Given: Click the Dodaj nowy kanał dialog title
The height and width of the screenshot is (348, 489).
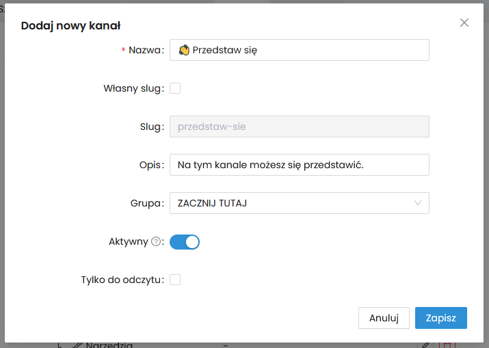Looking at the screenshot, I should click(x=71, y=26).
